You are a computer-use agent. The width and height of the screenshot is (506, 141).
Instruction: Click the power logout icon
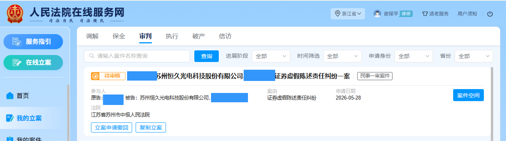(x=490, y=14)
